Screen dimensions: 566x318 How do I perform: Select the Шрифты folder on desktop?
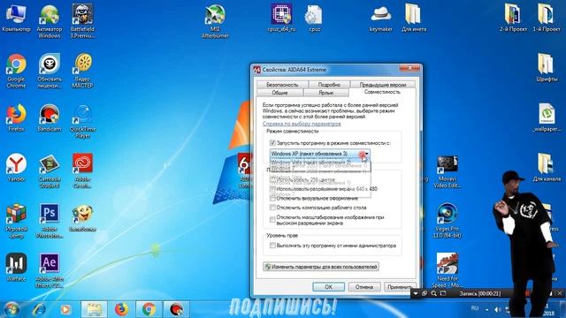[x=547, y=69]
